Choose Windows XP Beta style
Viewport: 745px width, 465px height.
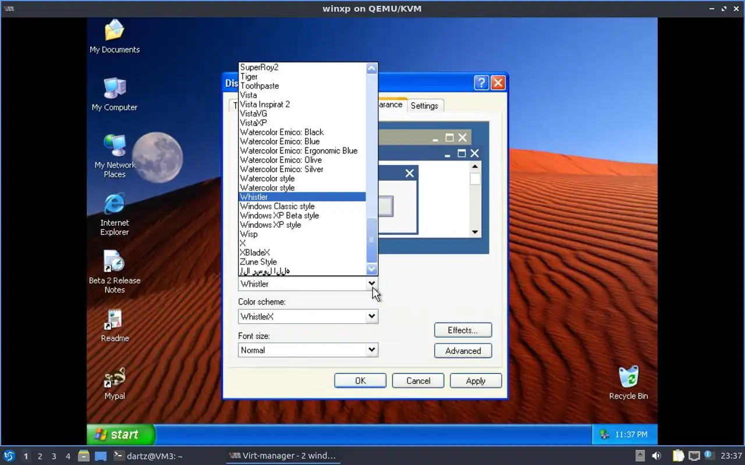303,216
